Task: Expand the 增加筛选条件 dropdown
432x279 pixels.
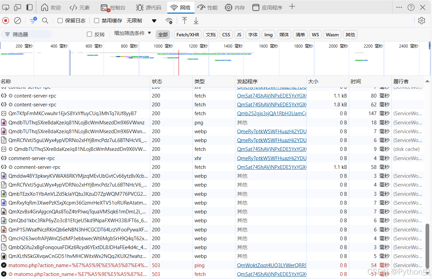Action: tap(133, 33)
